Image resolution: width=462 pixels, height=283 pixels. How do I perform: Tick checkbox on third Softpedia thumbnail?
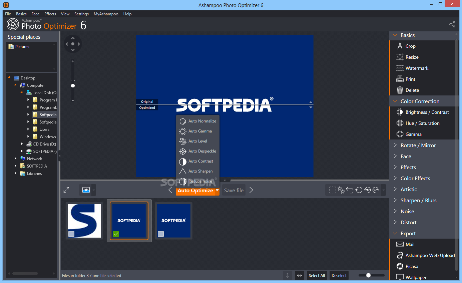click(x=161, y=234)
